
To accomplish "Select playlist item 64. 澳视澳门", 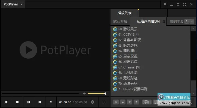I will click(x=150, y=51).
